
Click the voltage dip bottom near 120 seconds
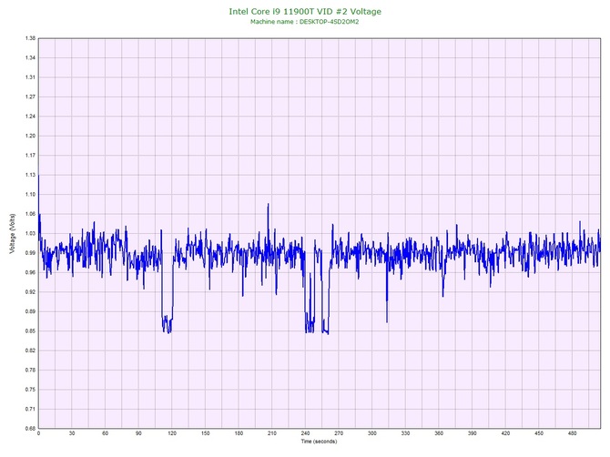tap(168, 325)
